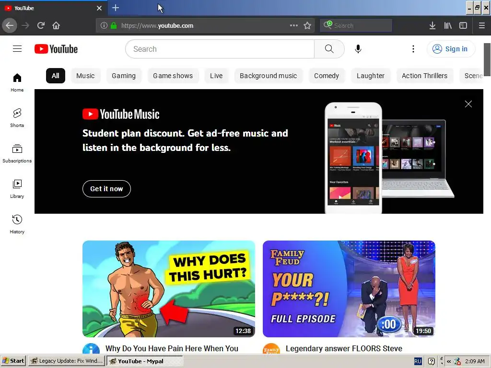Screen dimensions: 491x368
Task: Click the YouTube - Mypal taskbar button
Action: pos(145,361)
